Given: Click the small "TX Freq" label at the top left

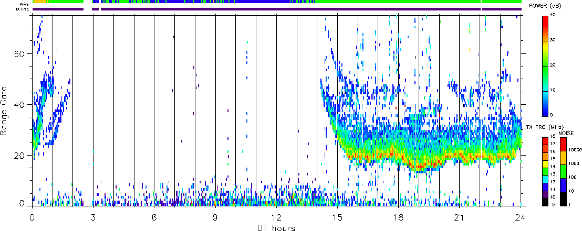Looking at the screenshot, I should [23, 9].
